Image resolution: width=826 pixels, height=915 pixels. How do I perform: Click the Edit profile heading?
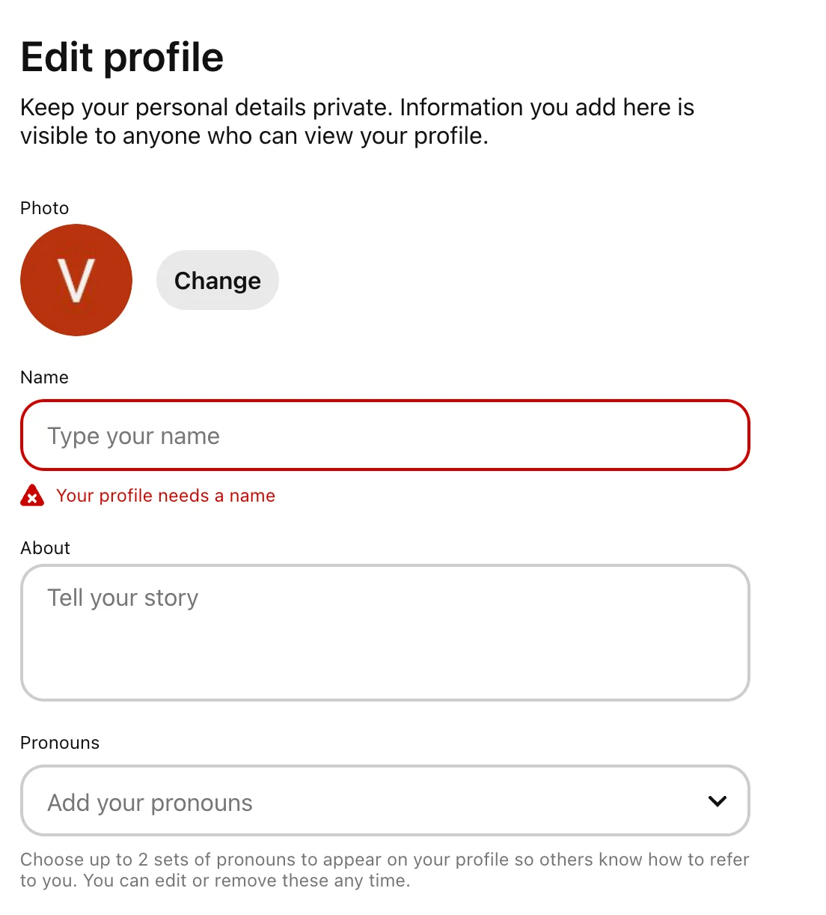tap(122, 57)
